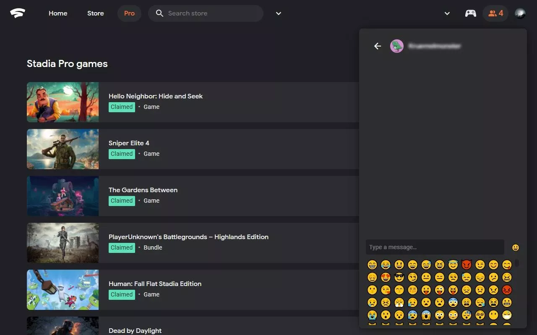Image resolution: width=537 pixels, height=335 pixels.
Task: Click the emoji picker scrollbar
Action: pos(517,263)
